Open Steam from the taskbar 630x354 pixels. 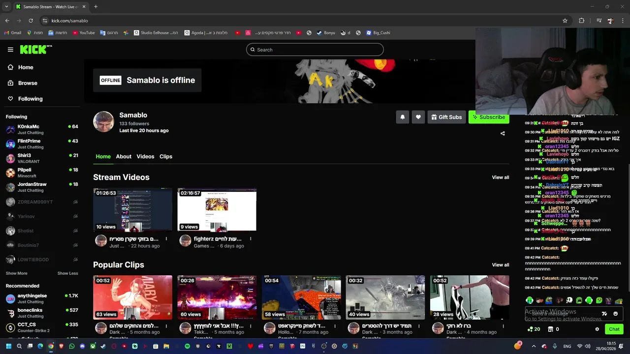(x=103, y=346)
